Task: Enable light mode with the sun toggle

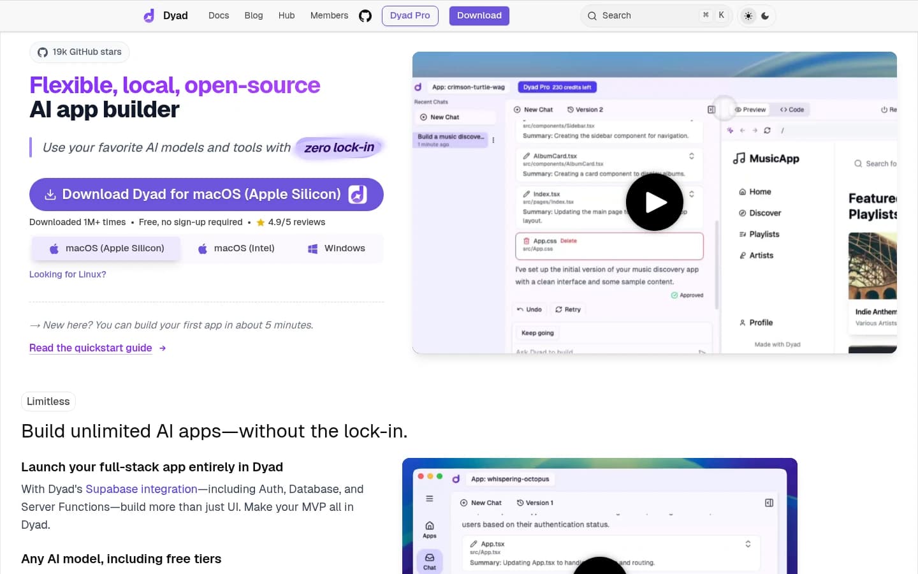Action: (x=748, y=15)
